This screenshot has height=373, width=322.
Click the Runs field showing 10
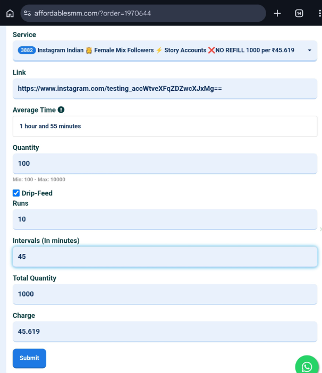pos(165,219)
